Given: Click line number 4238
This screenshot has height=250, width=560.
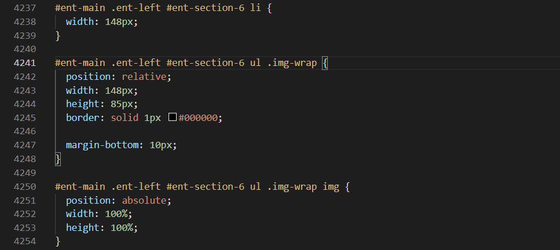Looking at the screenshot, I should (x=25, y=22).
